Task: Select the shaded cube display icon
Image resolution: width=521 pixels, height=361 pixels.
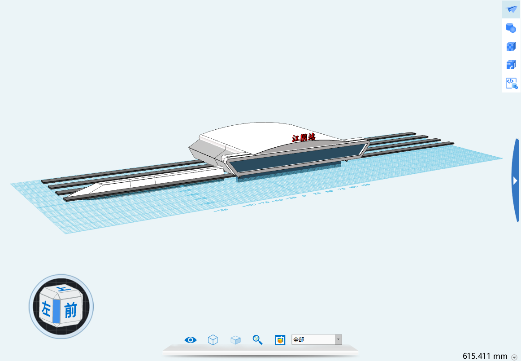Action: (x=235, y=340)
